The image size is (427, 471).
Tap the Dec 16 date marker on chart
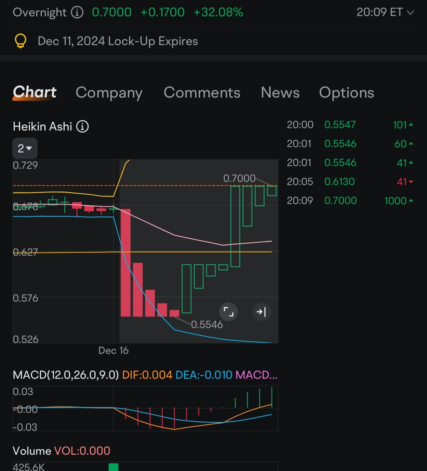pos(114,351)
